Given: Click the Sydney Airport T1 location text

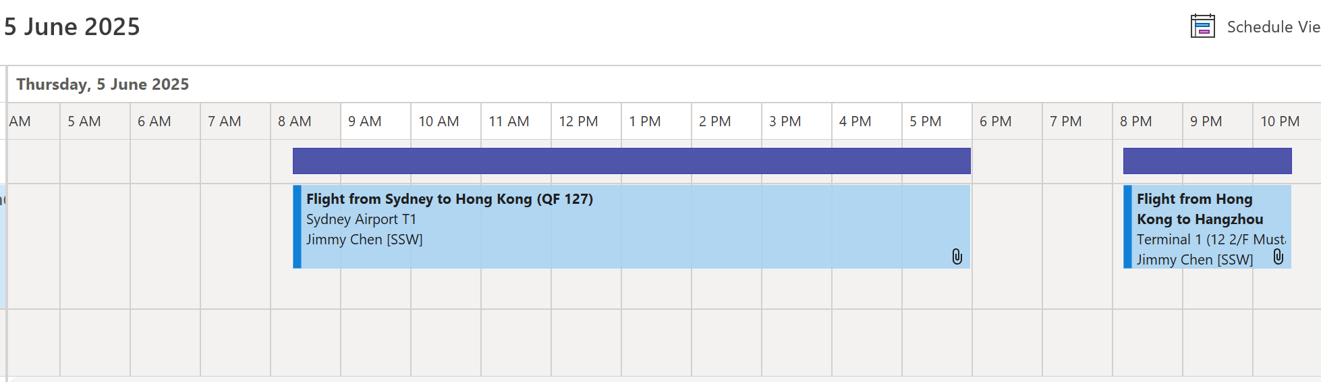Looking at the screenshot, I should 361,219.
